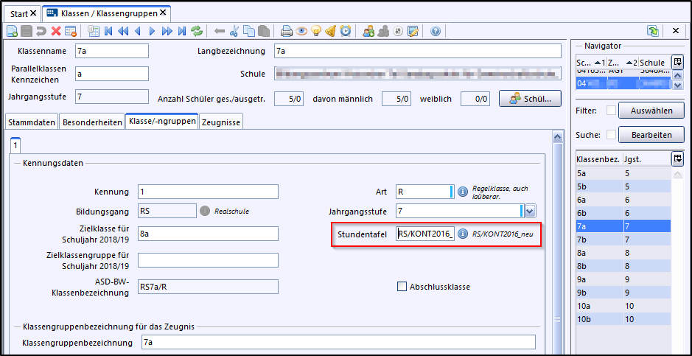The height and width of the screenshot is (356, 692).
Task: Open column chooser of Navigator school table
Action: click(677, 63)
